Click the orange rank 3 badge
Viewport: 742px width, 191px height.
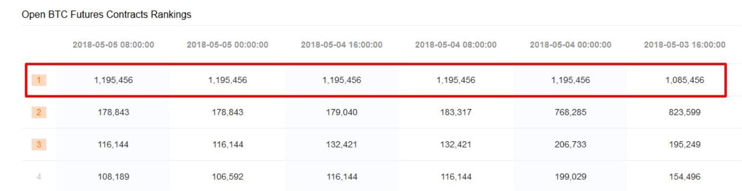pos(39,144)
